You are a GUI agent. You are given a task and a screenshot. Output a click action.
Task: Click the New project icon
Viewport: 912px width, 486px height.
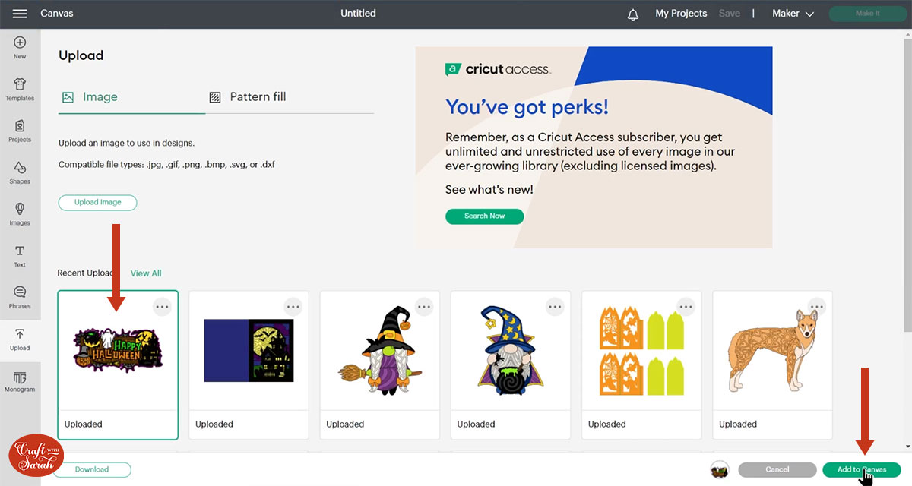click(20, 47)
